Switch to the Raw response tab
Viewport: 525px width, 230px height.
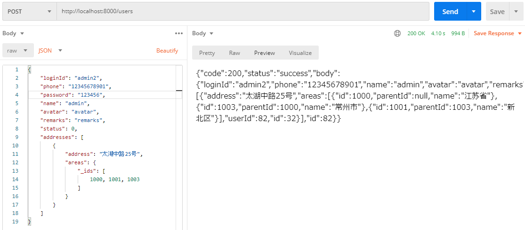tap(234, 53)
